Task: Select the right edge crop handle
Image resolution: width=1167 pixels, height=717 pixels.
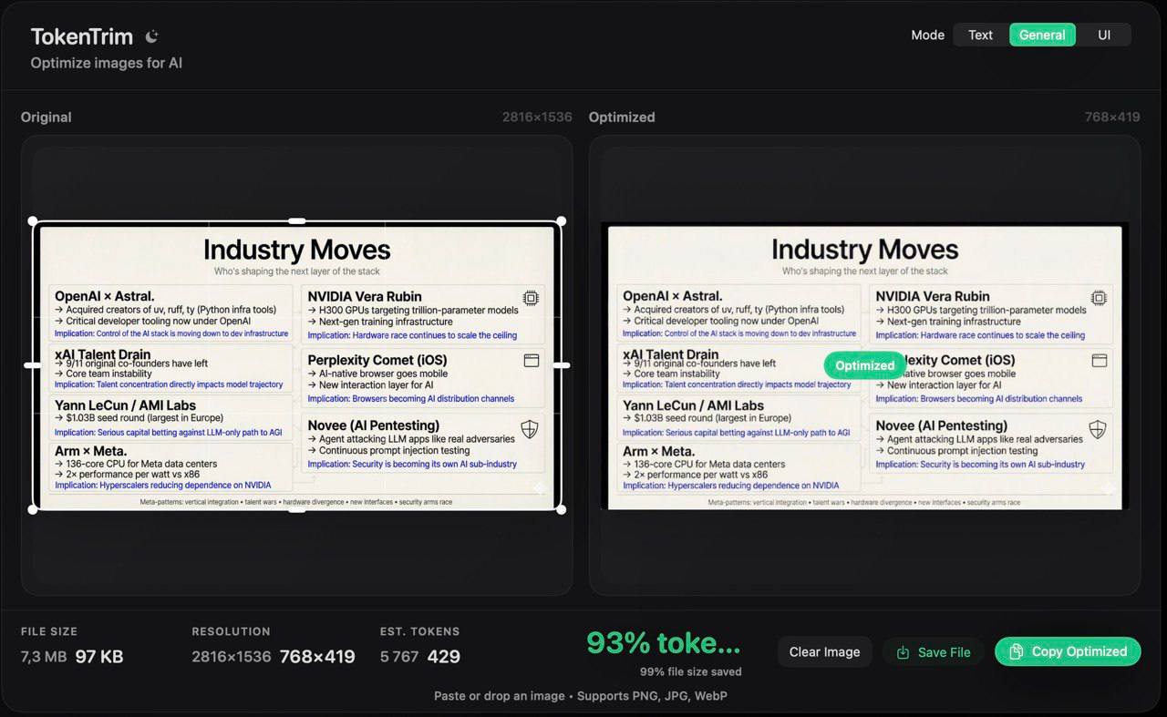Action: 561,365
